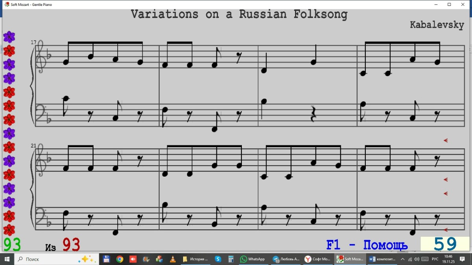Open the notification center icon
Screen dimensions: 472x265
(x=463, y=259)
